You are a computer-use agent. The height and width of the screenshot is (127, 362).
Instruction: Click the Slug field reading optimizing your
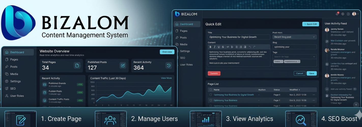pos(295,47)
